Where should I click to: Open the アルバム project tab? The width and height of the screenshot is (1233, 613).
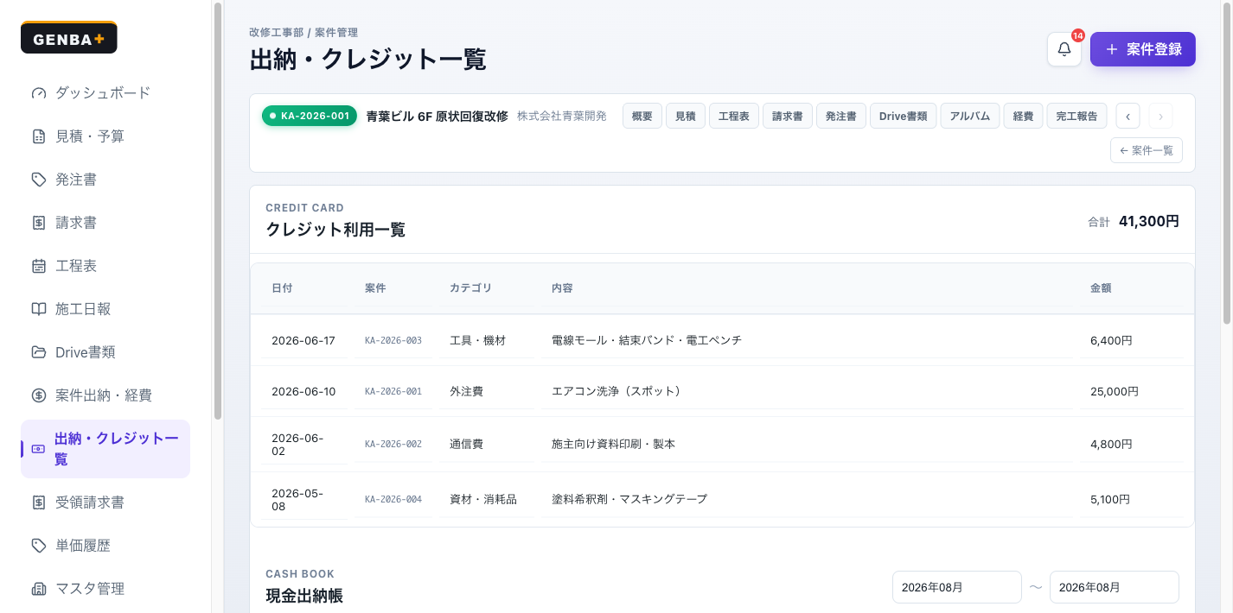click(970, 116)
